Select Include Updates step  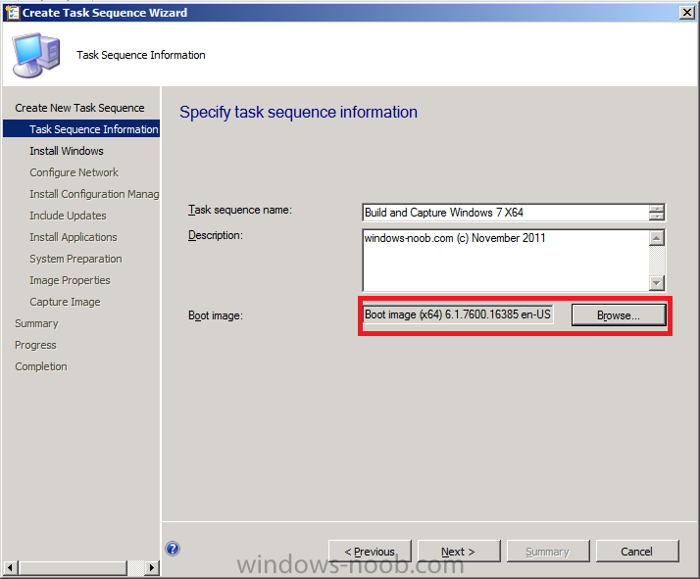[68, 216]
